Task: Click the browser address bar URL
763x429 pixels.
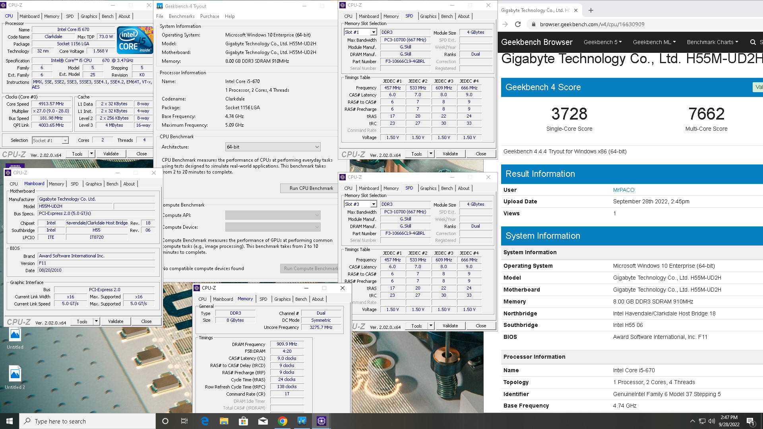Action: (592, 24)
